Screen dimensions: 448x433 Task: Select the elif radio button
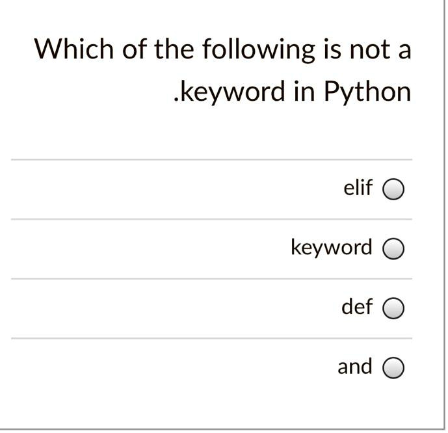click(393, 189)
